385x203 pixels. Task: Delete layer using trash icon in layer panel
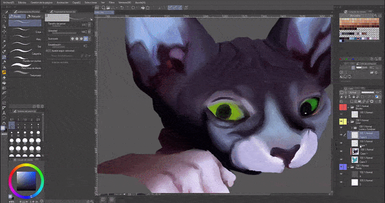point(380,101)
